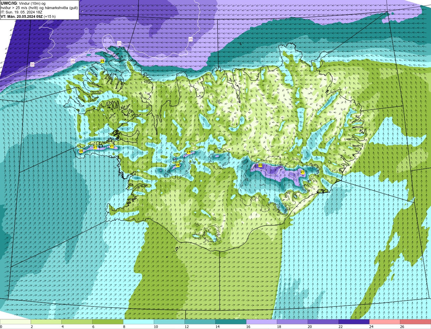Viewport: 431px width, 329px height.
Task: Pick the 6–8 m/s olive green swatch
Action: [108, 322]
